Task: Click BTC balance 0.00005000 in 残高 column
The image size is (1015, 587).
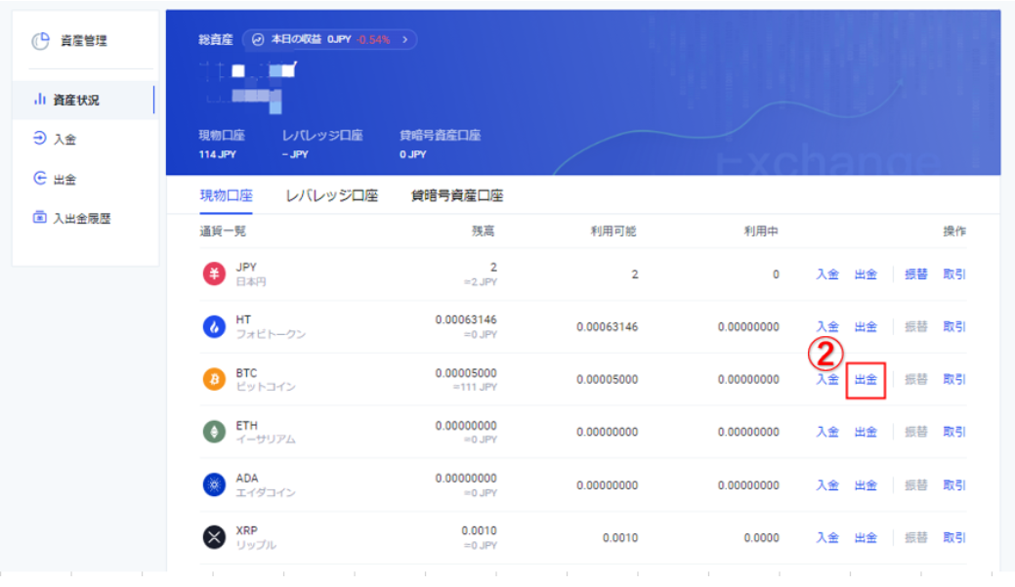Action: click(x=466, y=373)
